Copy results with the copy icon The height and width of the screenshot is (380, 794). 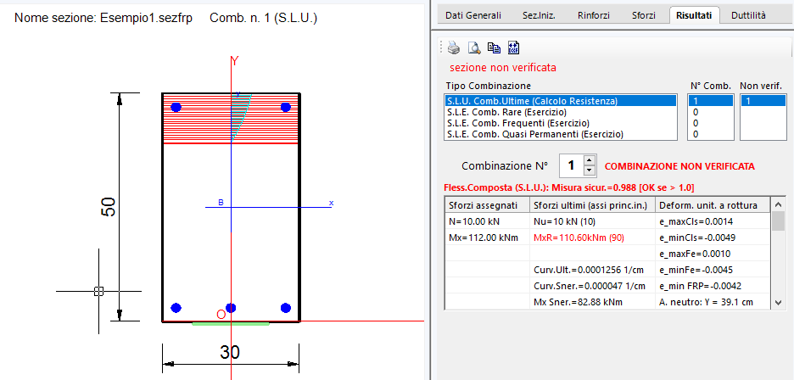coord(494,47)
